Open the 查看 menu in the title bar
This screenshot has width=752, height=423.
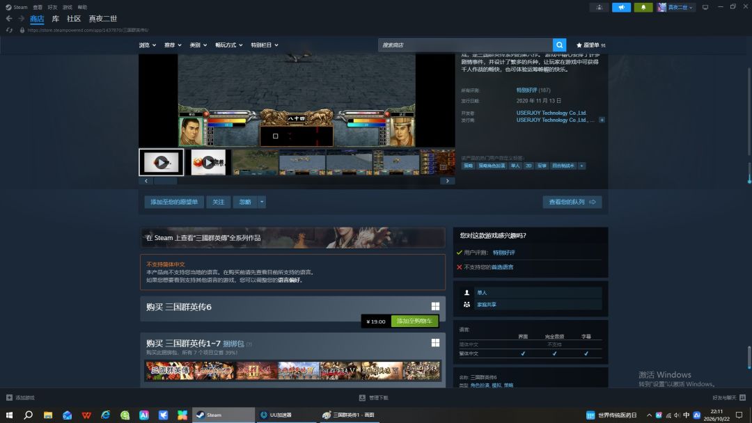38,7
